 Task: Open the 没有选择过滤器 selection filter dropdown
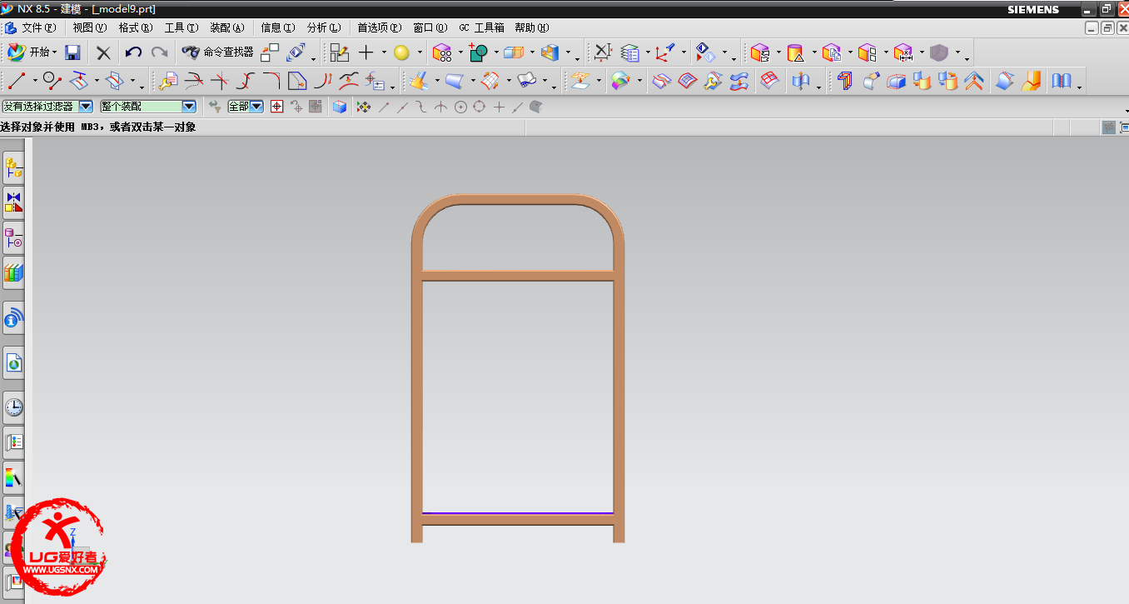point(47,107)
